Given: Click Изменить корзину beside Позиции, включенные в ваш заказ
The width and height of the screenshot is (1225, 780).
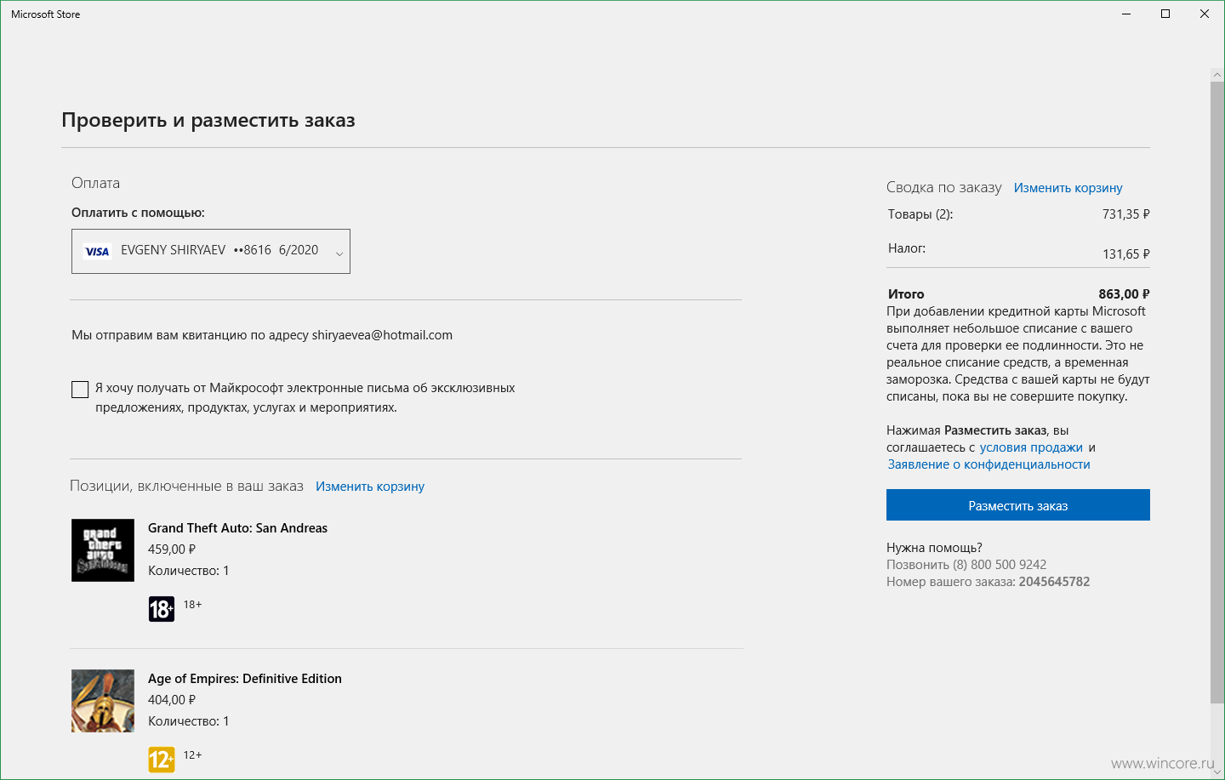Looking at the screenshot, I should point(370,487).
